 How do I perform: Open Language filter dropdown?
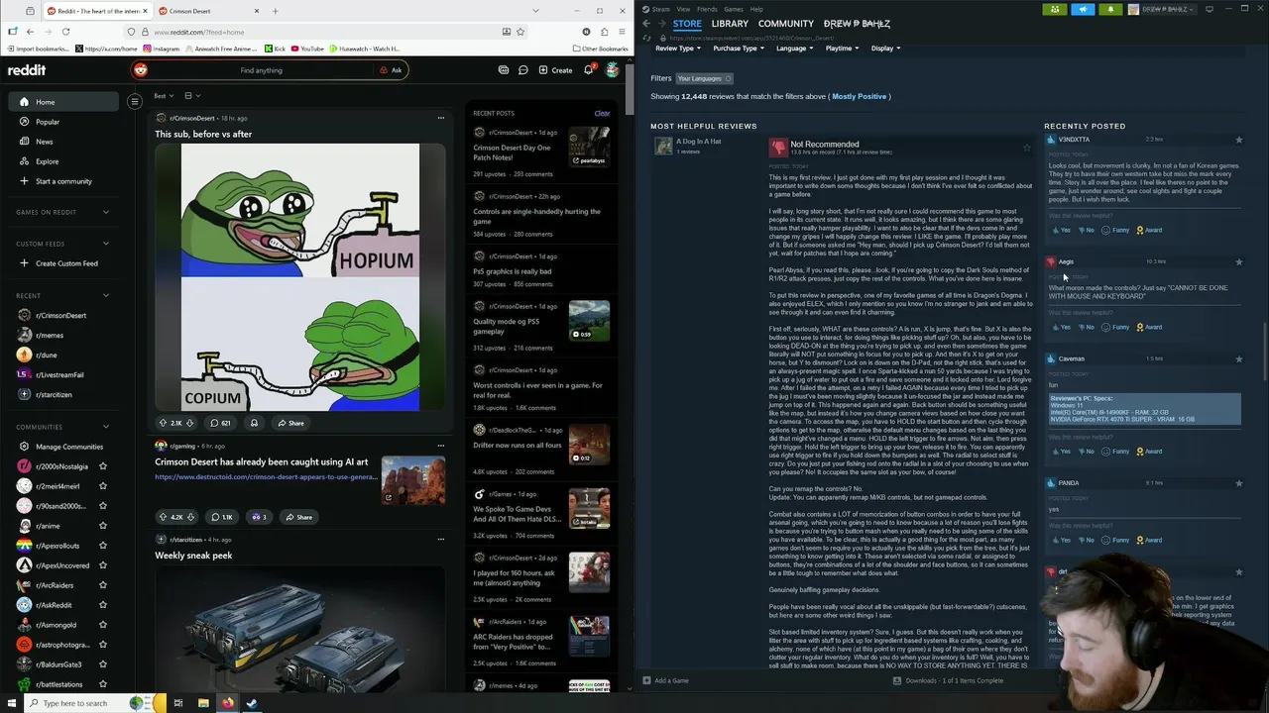(x=794, y=48)
